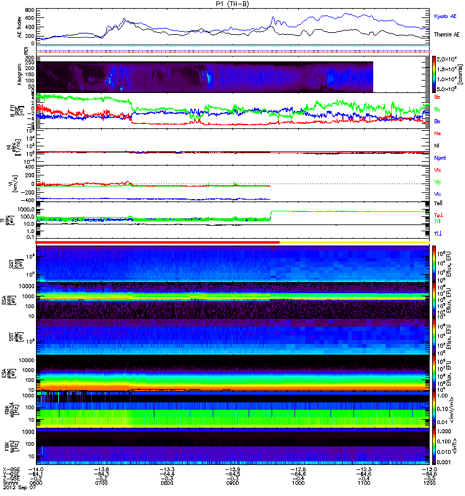Select the 1100 time tick label
Viewport: 465px width, 496px height.
[x=364, y=483]
